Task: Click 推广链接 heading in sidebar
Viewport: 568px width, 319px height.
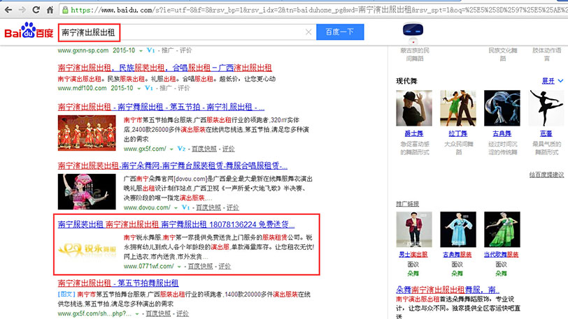Action: click(x=408, y=204)
